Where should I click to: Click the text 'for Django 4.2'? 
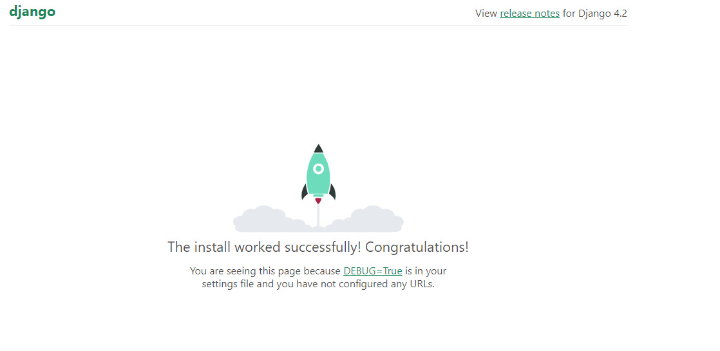(594, 14)
